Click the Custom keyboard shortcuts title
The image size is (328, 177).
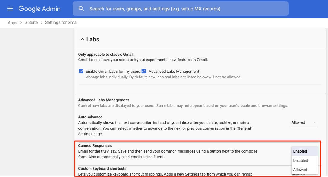coord(102,169)
